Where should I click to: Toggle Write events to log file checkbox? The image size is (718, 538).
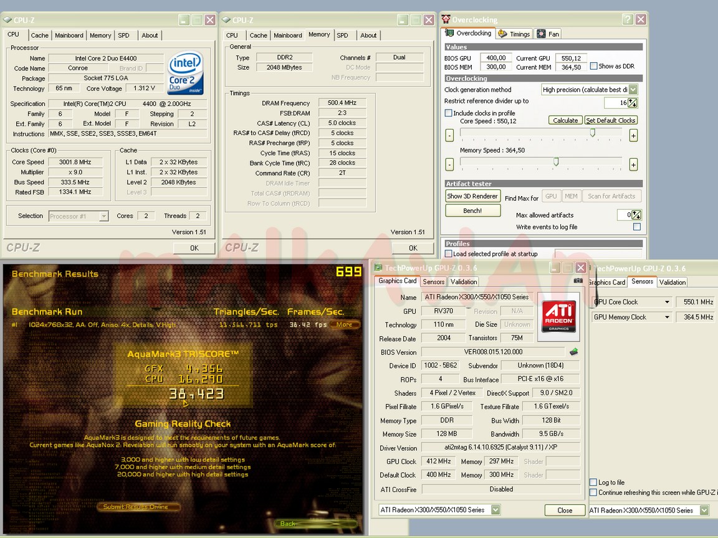636,227
